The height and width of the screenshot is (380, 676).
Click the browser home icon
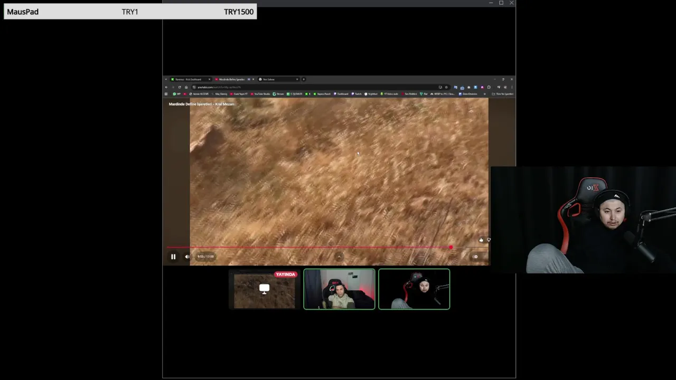point(186,87)
